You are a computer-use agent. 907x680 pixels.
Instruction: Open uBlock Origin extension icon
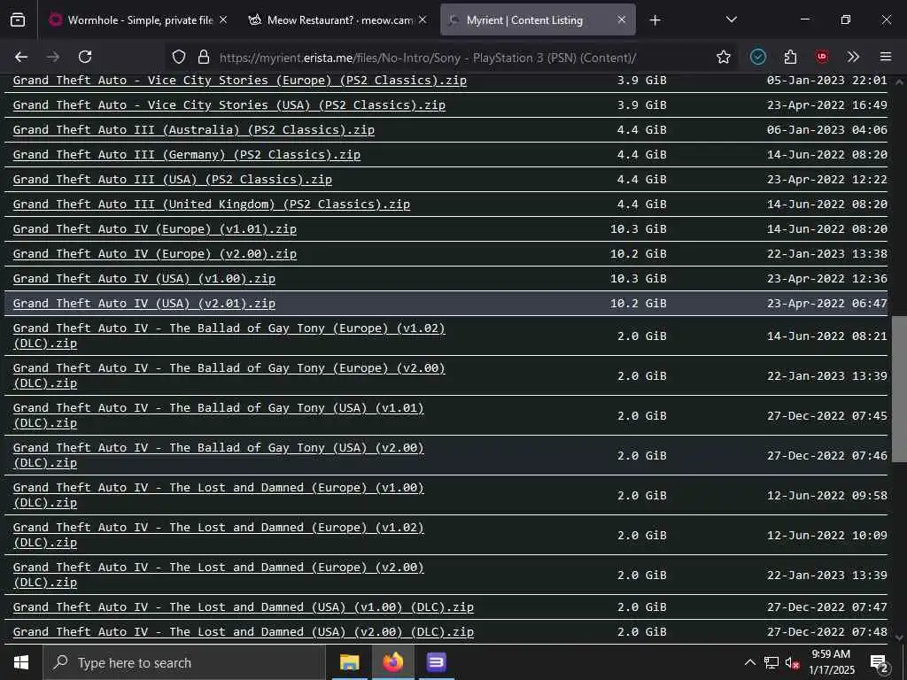(821, 57)
